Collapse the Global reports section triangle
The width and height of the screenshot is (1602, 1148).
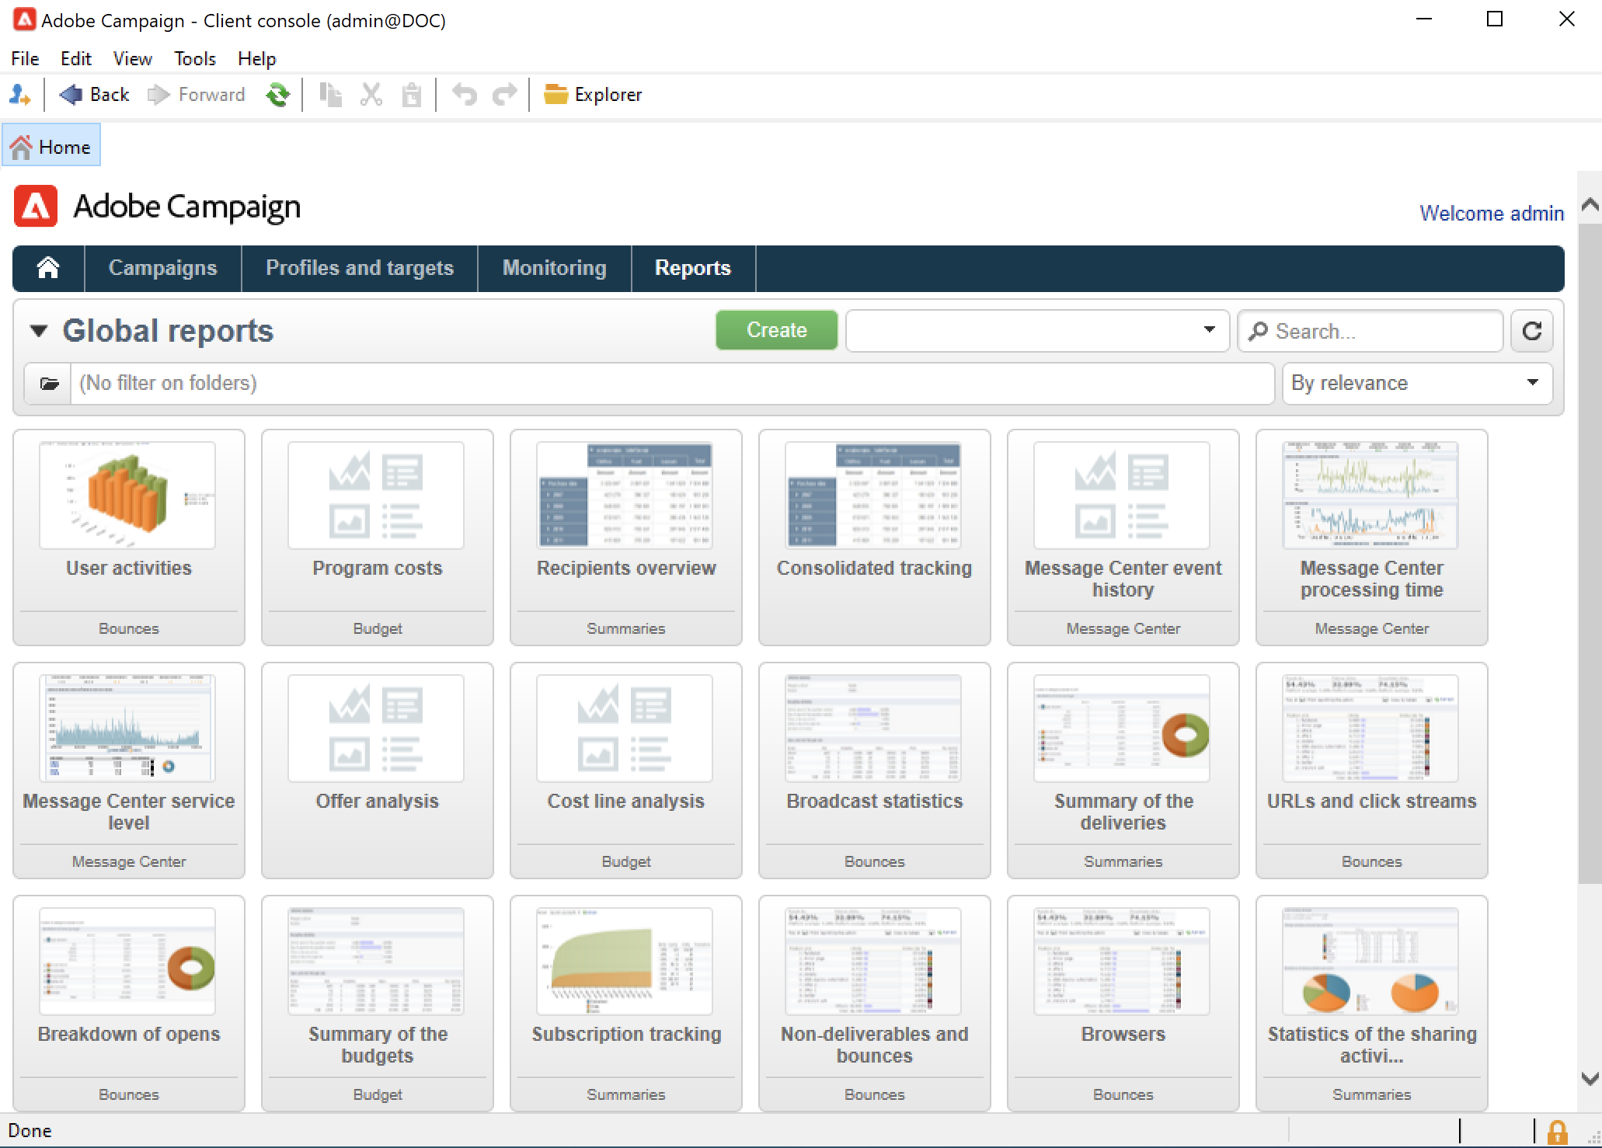[39, 331]
